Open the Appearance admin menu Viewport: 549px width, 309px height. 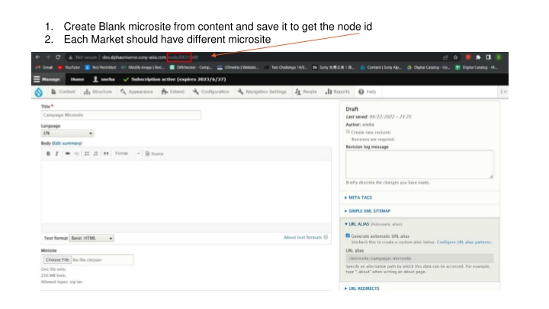136,92
